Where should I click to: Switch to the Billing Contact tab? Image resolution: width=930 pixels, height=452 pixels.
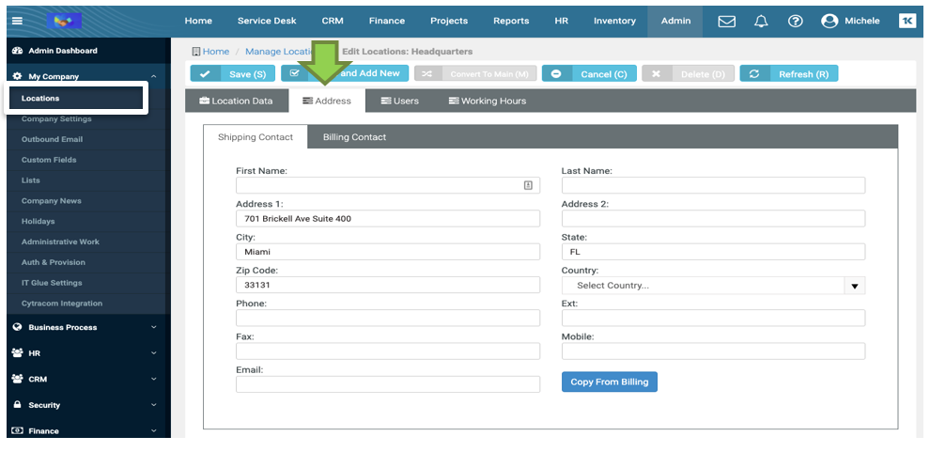(354, 137)
